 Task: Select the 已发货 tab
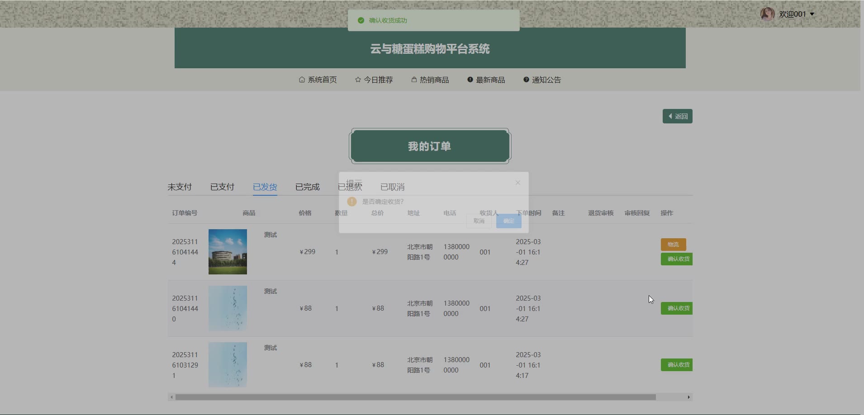(265, 187)
